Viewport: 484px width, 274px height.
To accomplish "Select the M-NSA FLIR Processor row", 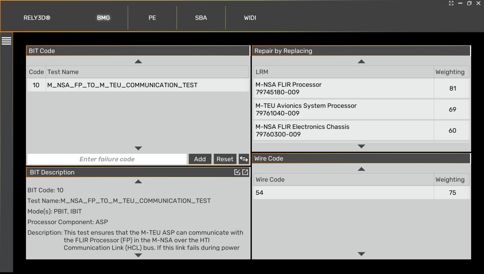I will coord(343,88).
